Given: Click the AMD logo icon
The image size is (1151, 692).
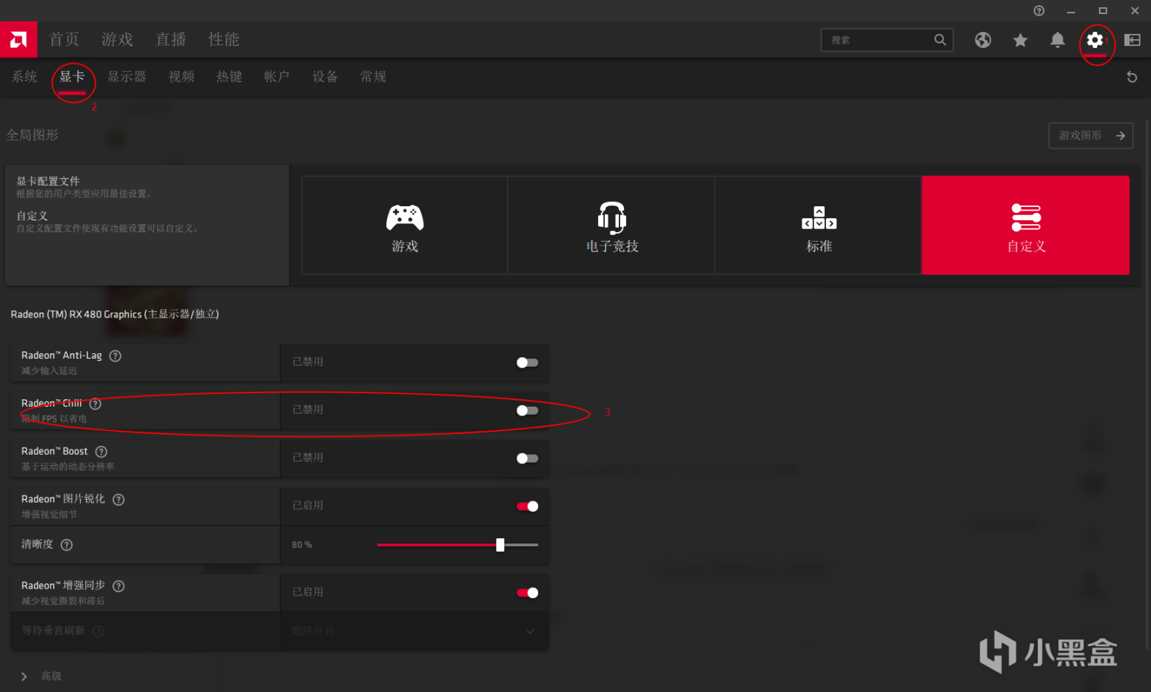Looking at the screenshot, I should click(19, 39).
